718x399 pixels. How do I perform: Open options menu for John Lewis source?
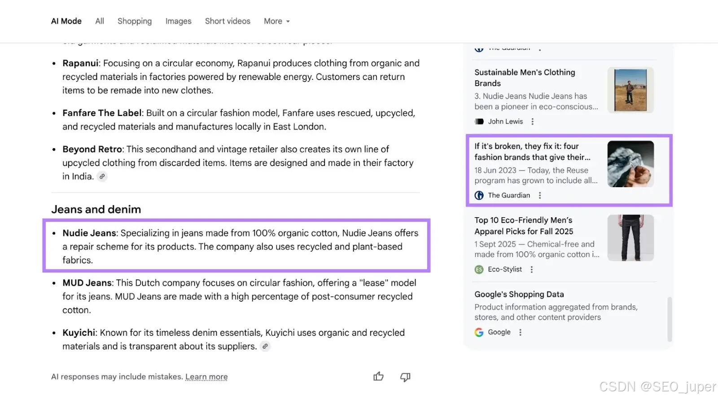point(532,122)
